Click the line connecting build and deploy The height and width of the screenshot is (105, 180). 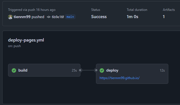(x=88, y=70)
